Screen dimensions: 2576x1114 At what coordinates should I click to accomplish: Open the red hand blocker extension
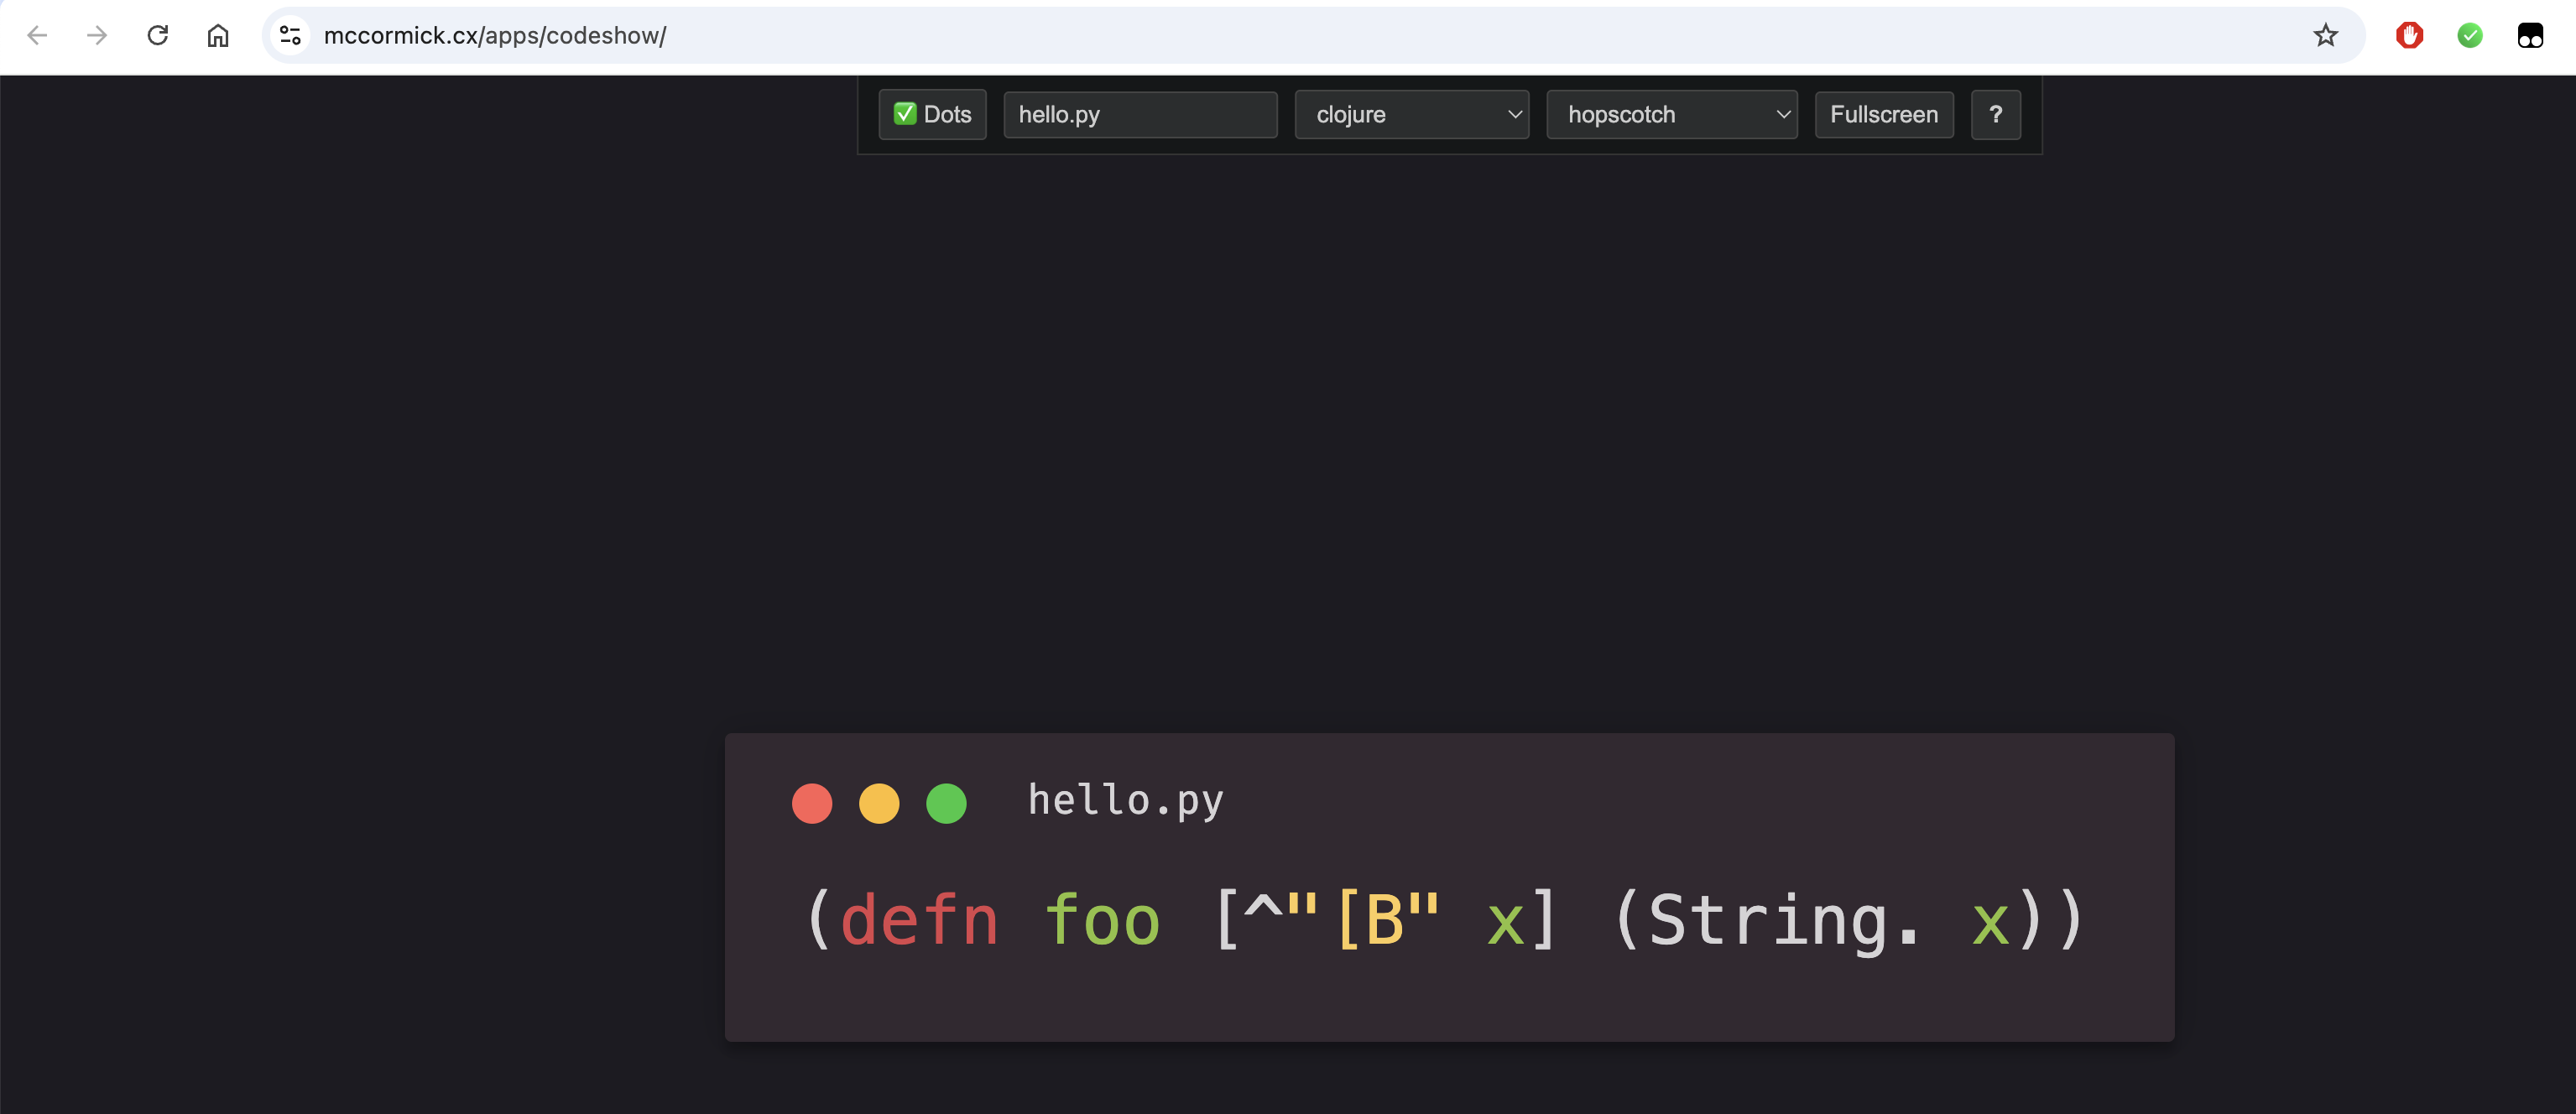click(2409, 36)
